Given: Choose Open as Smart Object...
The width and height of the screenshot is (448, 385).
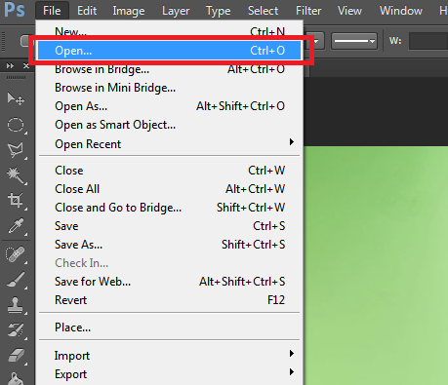Looking at the screenshot, I should pyautogui.click(x=169, y=125).
